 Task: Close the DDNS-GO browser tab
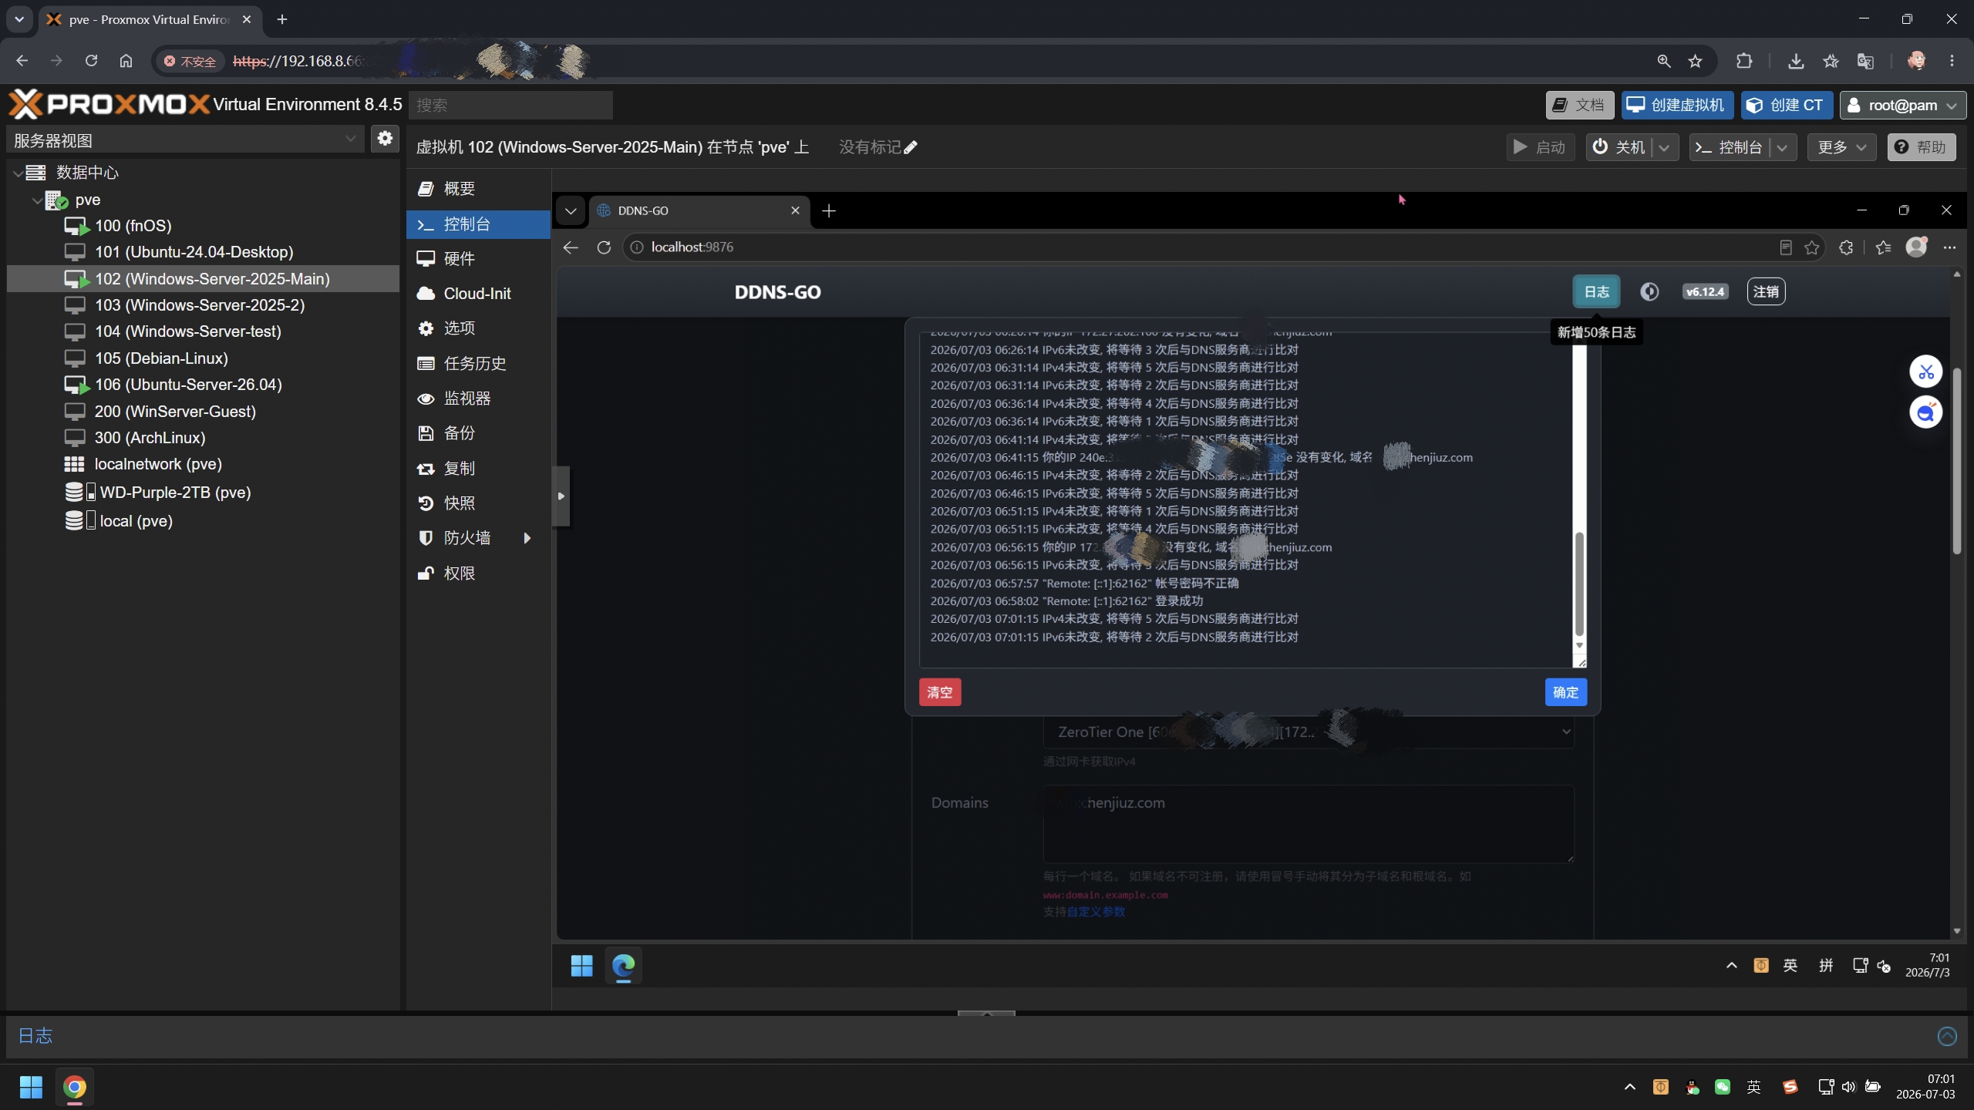point(795,210)
